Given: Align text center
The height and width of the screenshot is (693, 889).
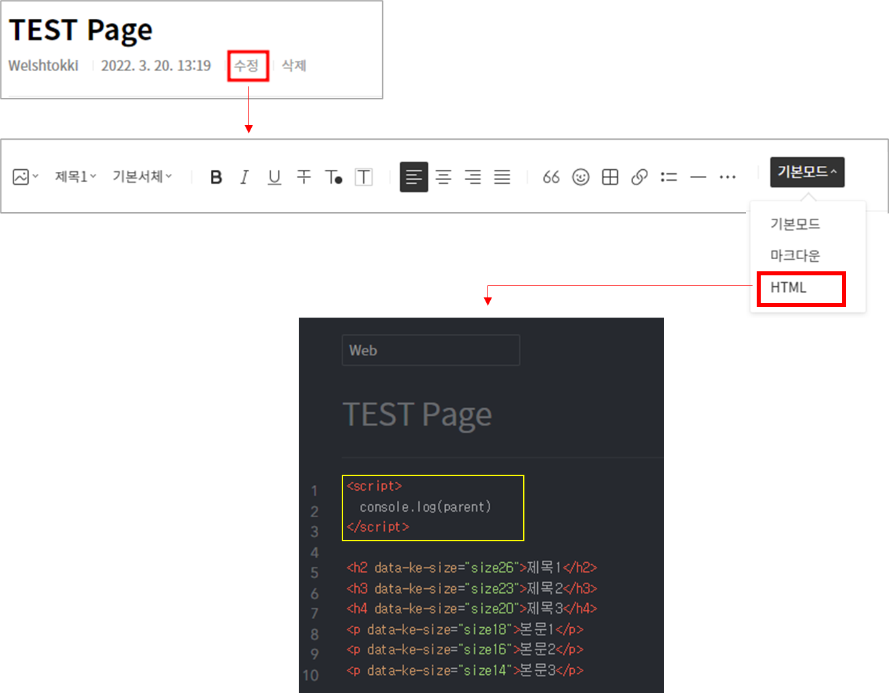Looking at the screenshot, I should [443, 177].
